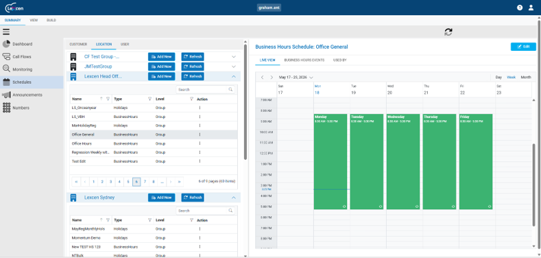
Task: Select the Regression Weekly row
Action: (x=154, y=152)
